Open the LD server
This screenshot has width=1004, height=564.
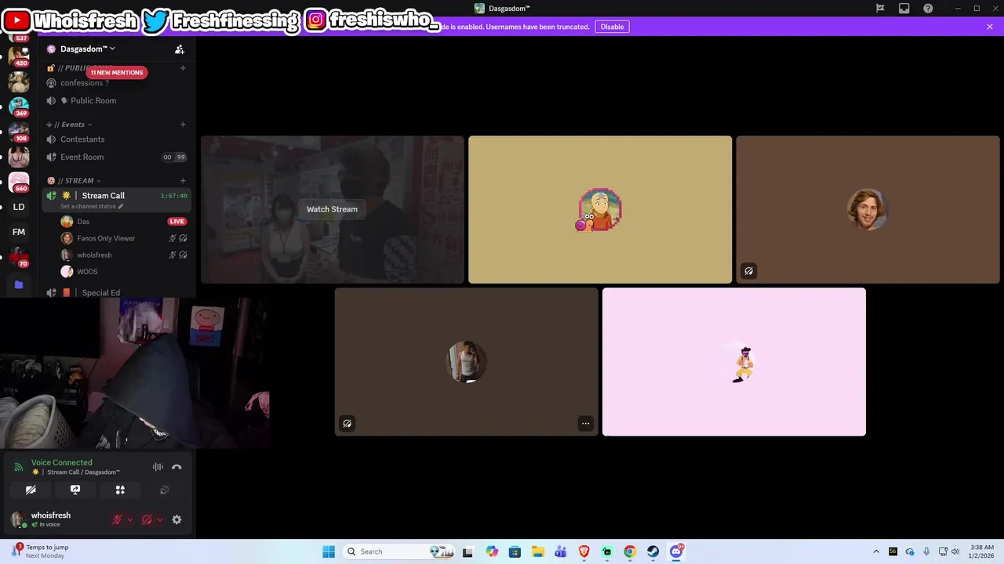[19, 207]
